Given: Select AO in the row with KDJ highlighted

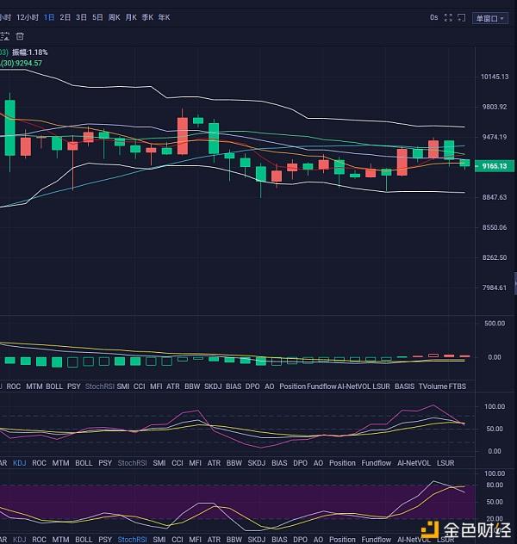Looking at the screenshot, I should pos(318,463).
